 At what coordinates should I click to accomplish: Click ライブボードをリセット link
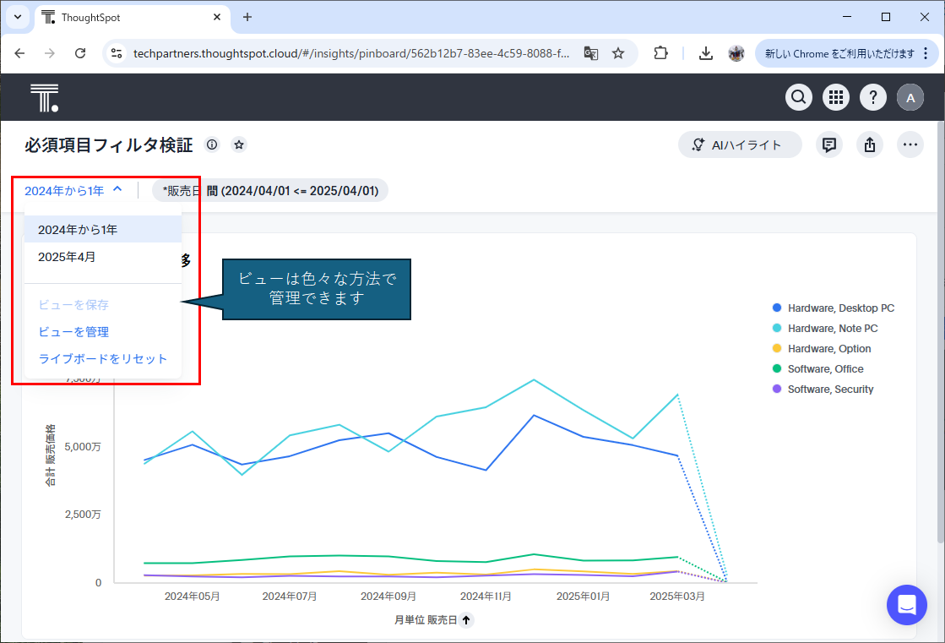[103, 359]
